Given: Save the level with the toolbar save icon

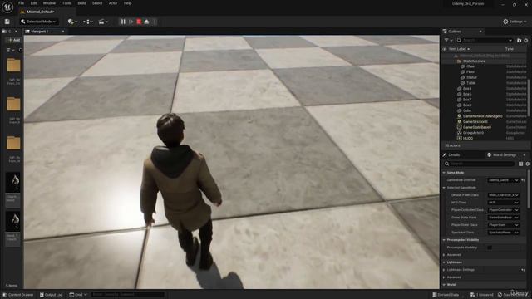Looking at the screenshot, I should [x=7, y=22].
